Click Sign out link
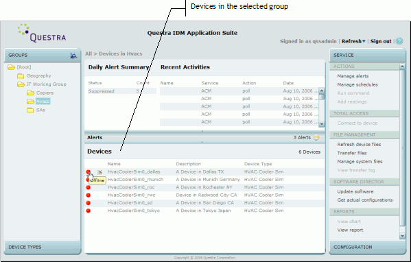The image size is (411, 262). pyautogui.click(x=381, y=41)
